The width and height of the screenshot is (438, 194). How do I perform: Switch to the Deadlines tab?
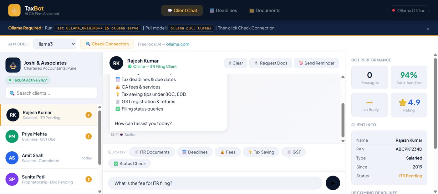click(223, 10)
